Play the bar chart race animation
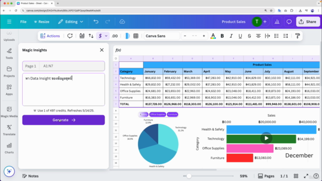 [266, 138]
